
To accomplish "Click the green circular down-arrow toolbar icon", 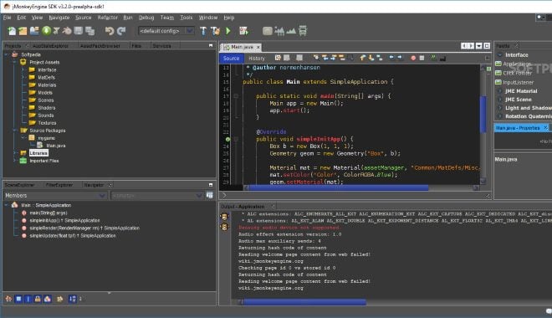I will pos(46,31).
